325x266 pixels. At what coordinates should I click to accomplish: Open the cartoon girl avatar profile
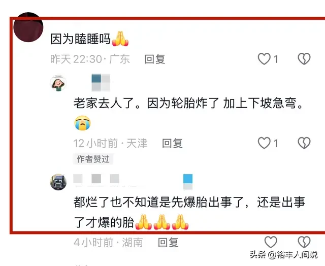58,83
